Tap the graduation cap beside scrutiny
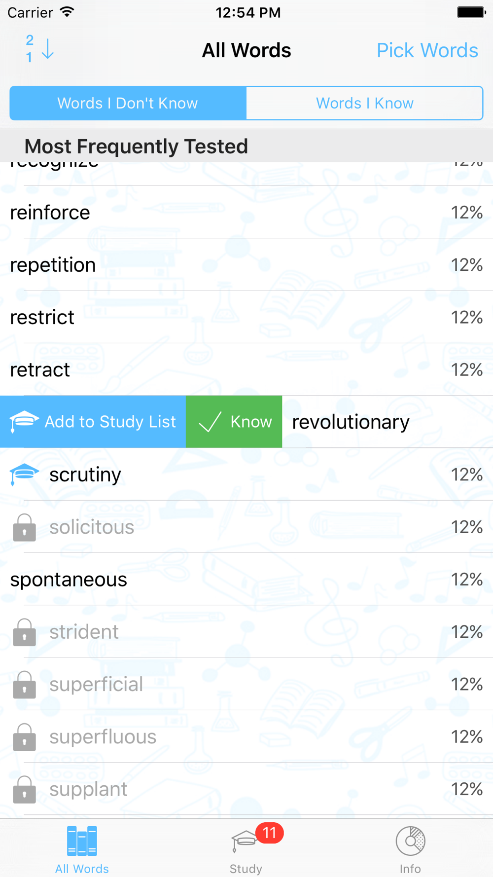Screen dimensions: 493x877 click(24, 475)
